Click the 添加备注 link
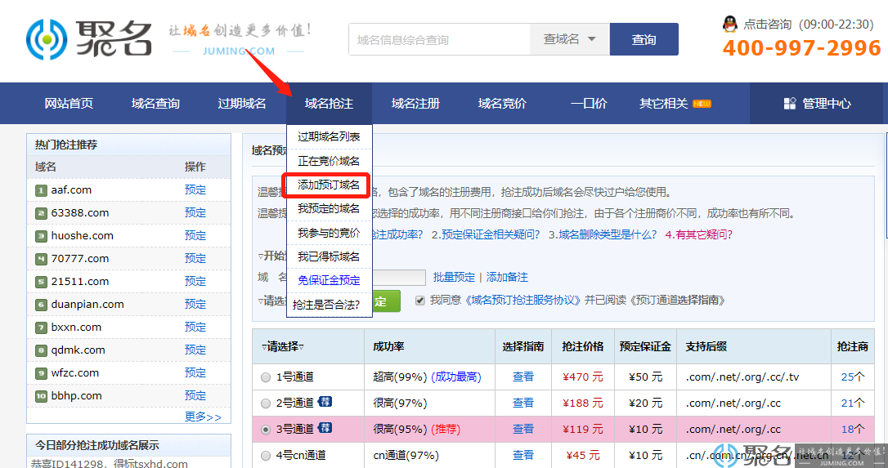888x468 pixels. (x=507, y=278)
